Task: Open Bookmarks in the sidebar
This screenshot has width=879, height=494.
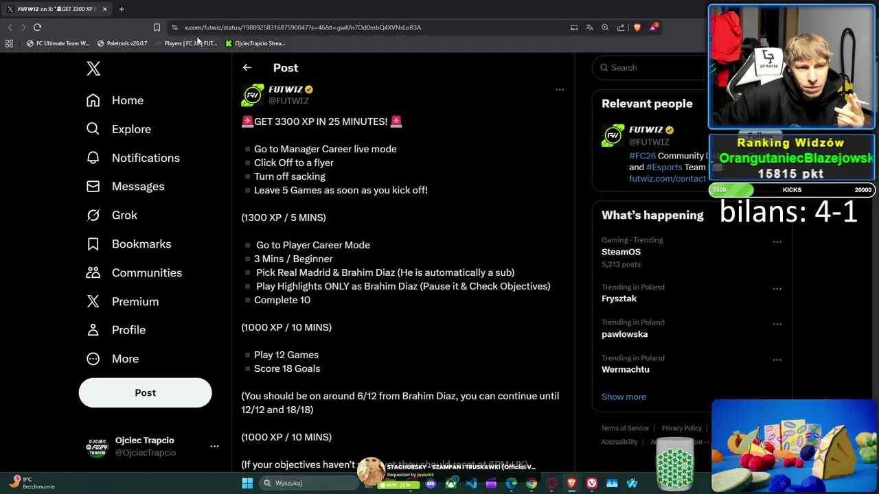Action: pos(128,244)
